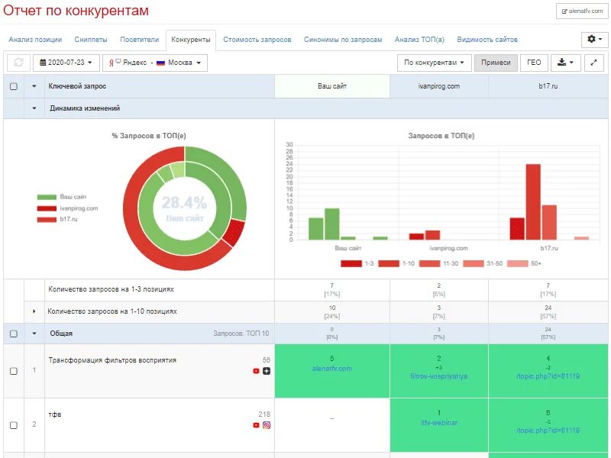This screenshot has height=458, width=611.
Task: Expand Количество запросов на 1-10 позициях
Action: click(34, 311)
